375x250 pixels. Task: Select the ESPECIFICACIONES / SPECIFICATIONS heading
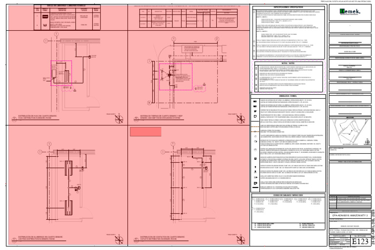tap(288, 7)
